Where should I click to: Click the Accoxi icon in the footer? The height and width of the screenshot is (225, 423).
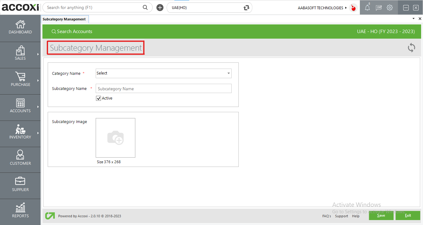pyautogui.click(x=50, y=216)
